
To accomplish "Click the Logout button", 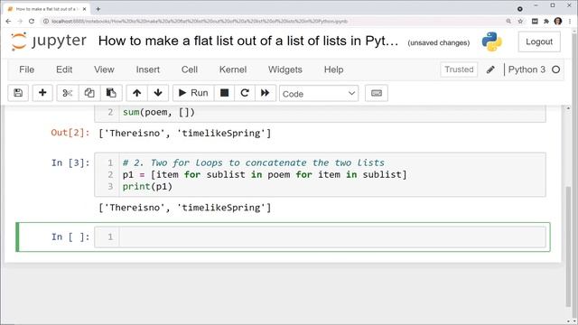I will click(539, 42).
